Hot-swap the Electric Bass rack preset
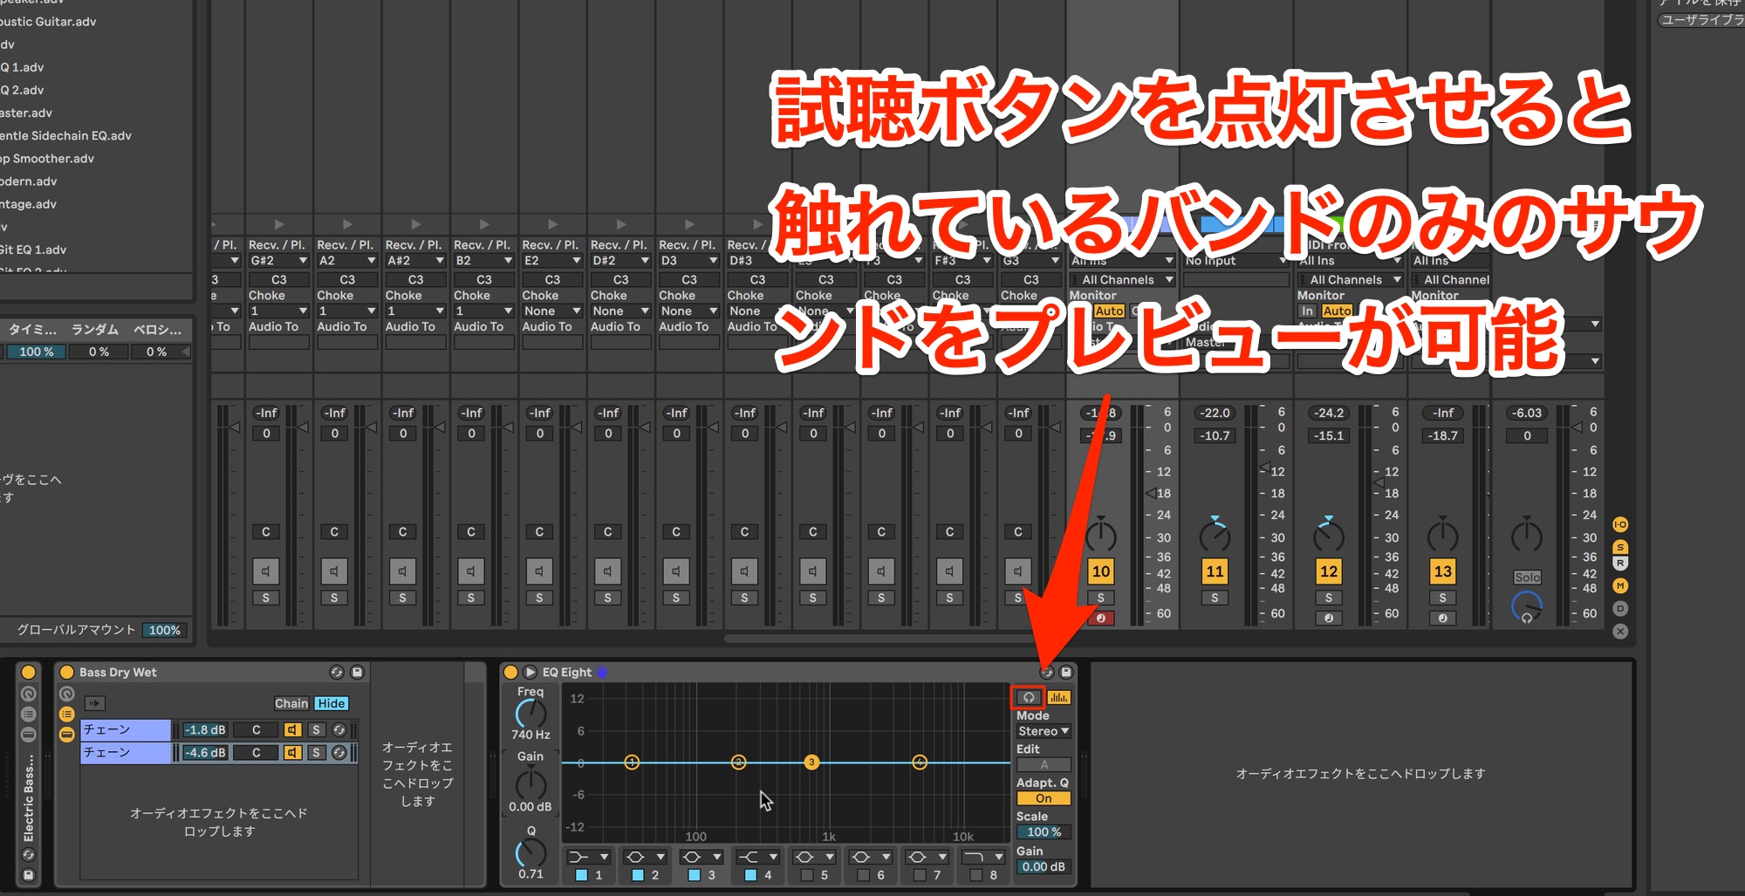Screen dimensions: 1745x896 (x=28, y=855)
